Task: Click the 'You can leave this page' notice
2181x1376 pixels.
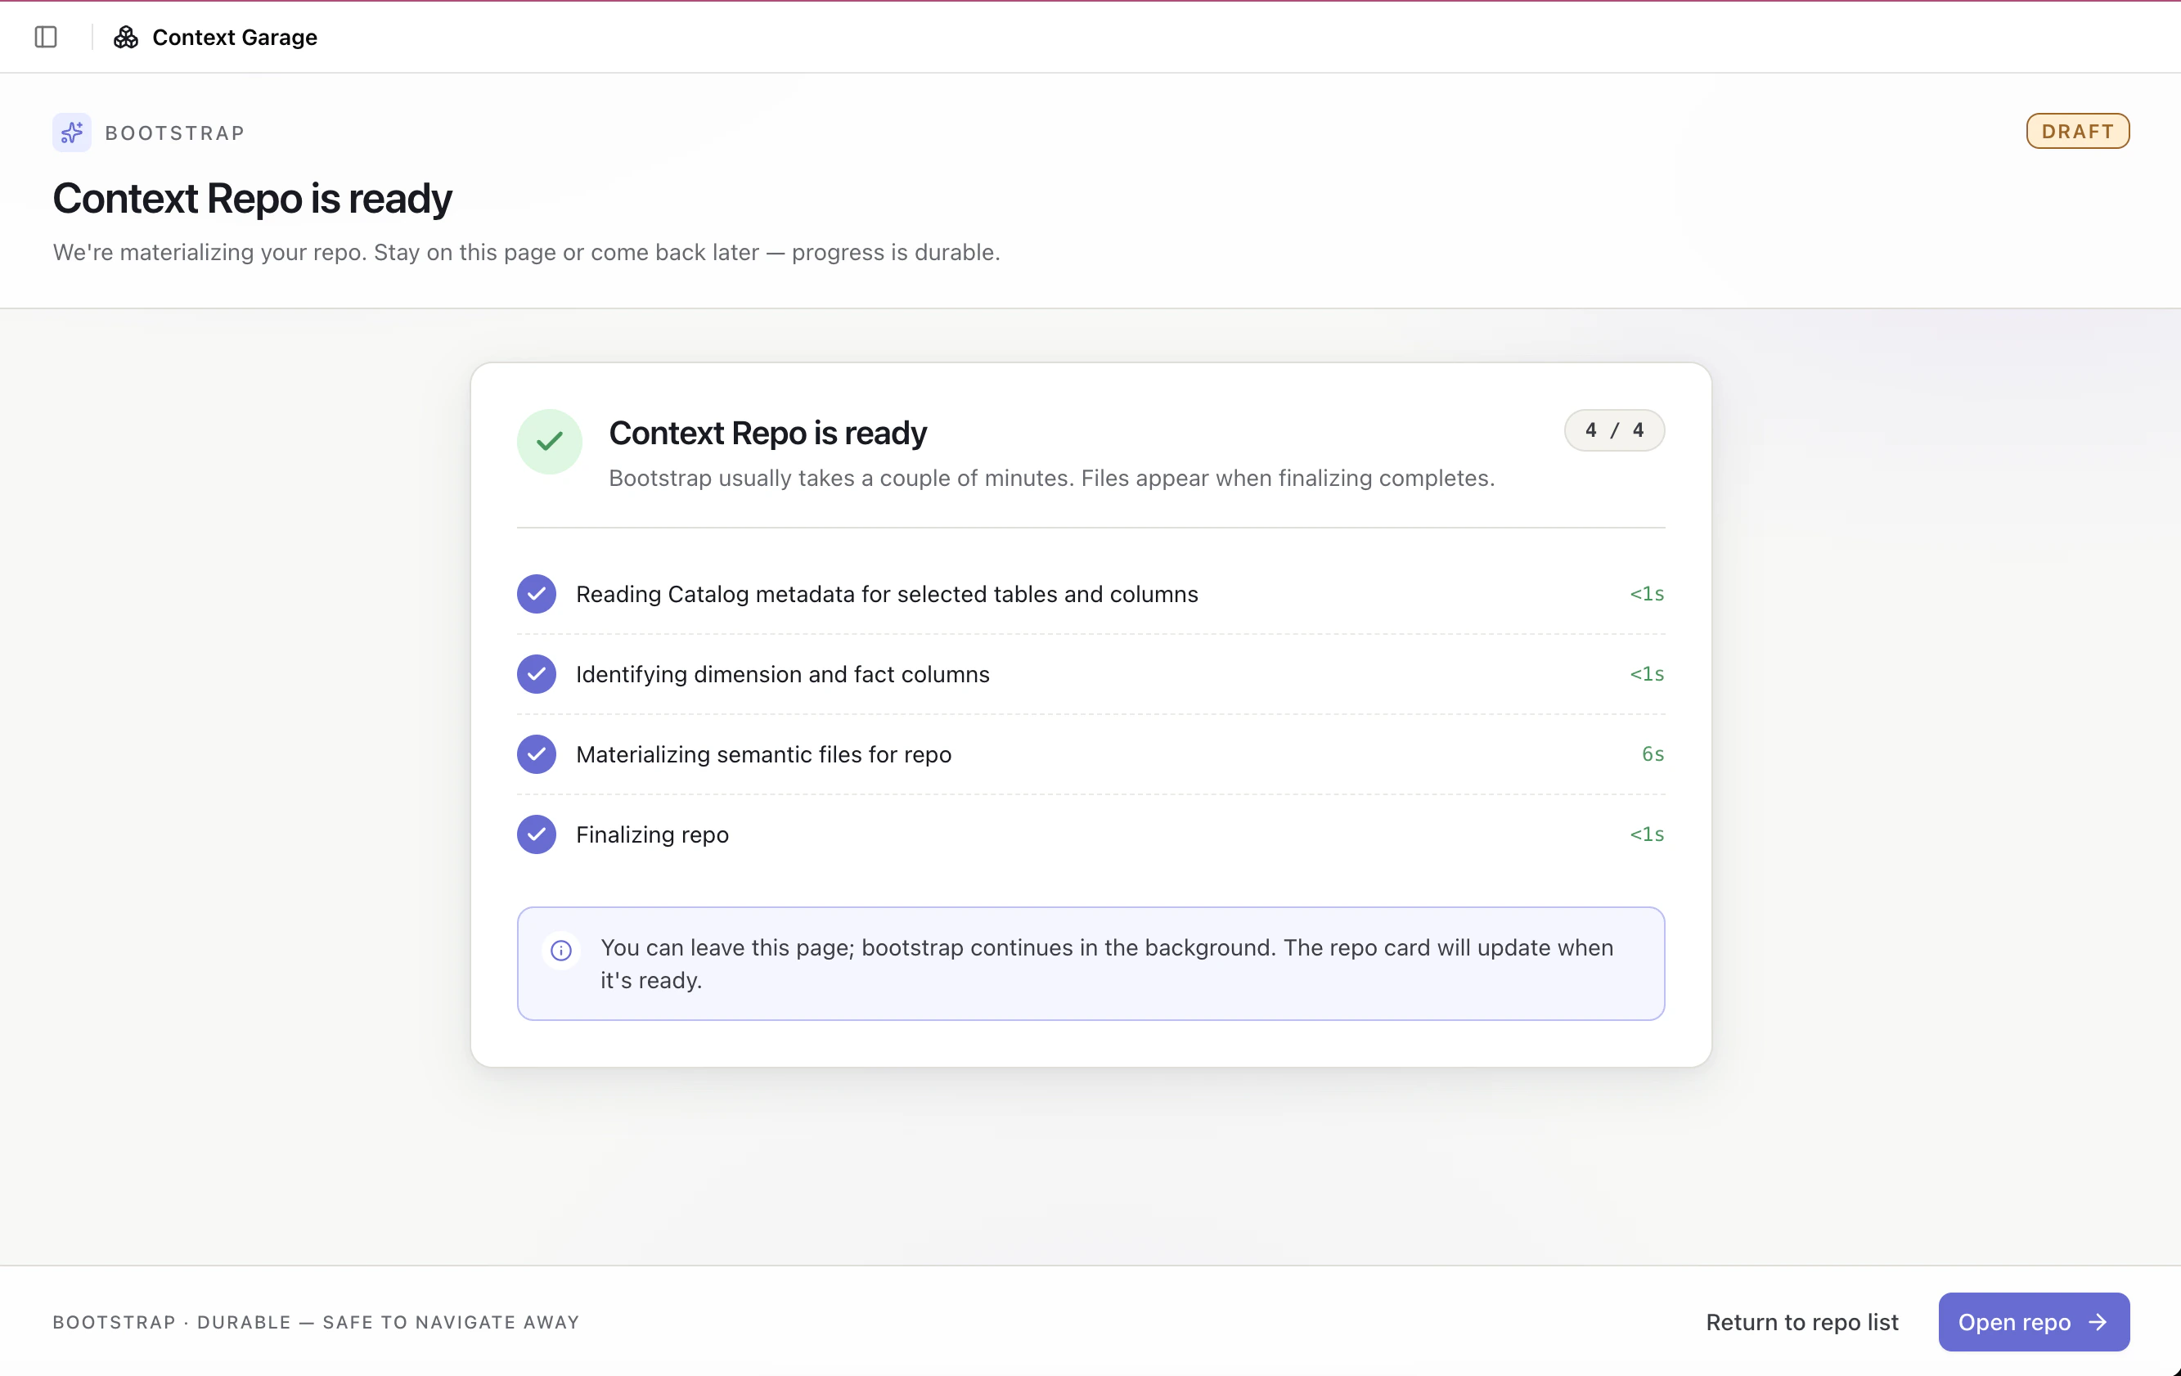Action: pyautogui.click(x=1090, y=964)
